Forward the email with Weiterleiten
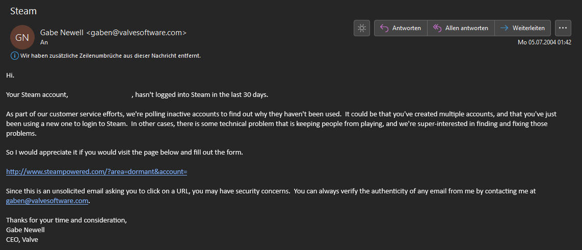The width and height of the screenshot is (582, 250). 522,28
